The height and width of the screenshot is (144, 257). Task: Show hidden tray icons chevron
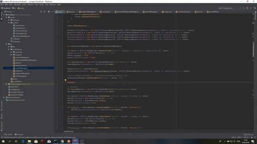click(x=225, y=141)
